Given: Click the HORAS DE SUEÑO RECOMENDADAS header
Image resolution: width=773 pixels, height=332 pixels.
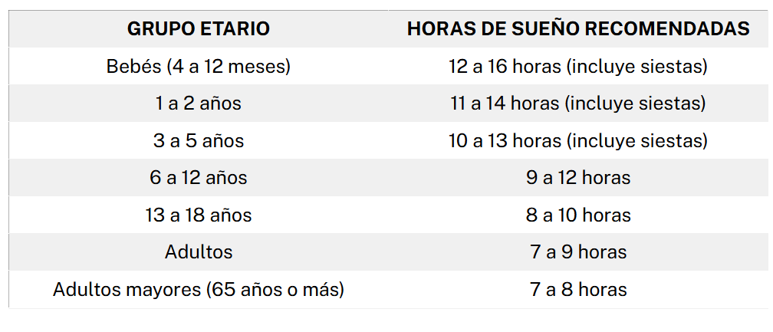Looking at the screenshot, I should pos(577,28).
